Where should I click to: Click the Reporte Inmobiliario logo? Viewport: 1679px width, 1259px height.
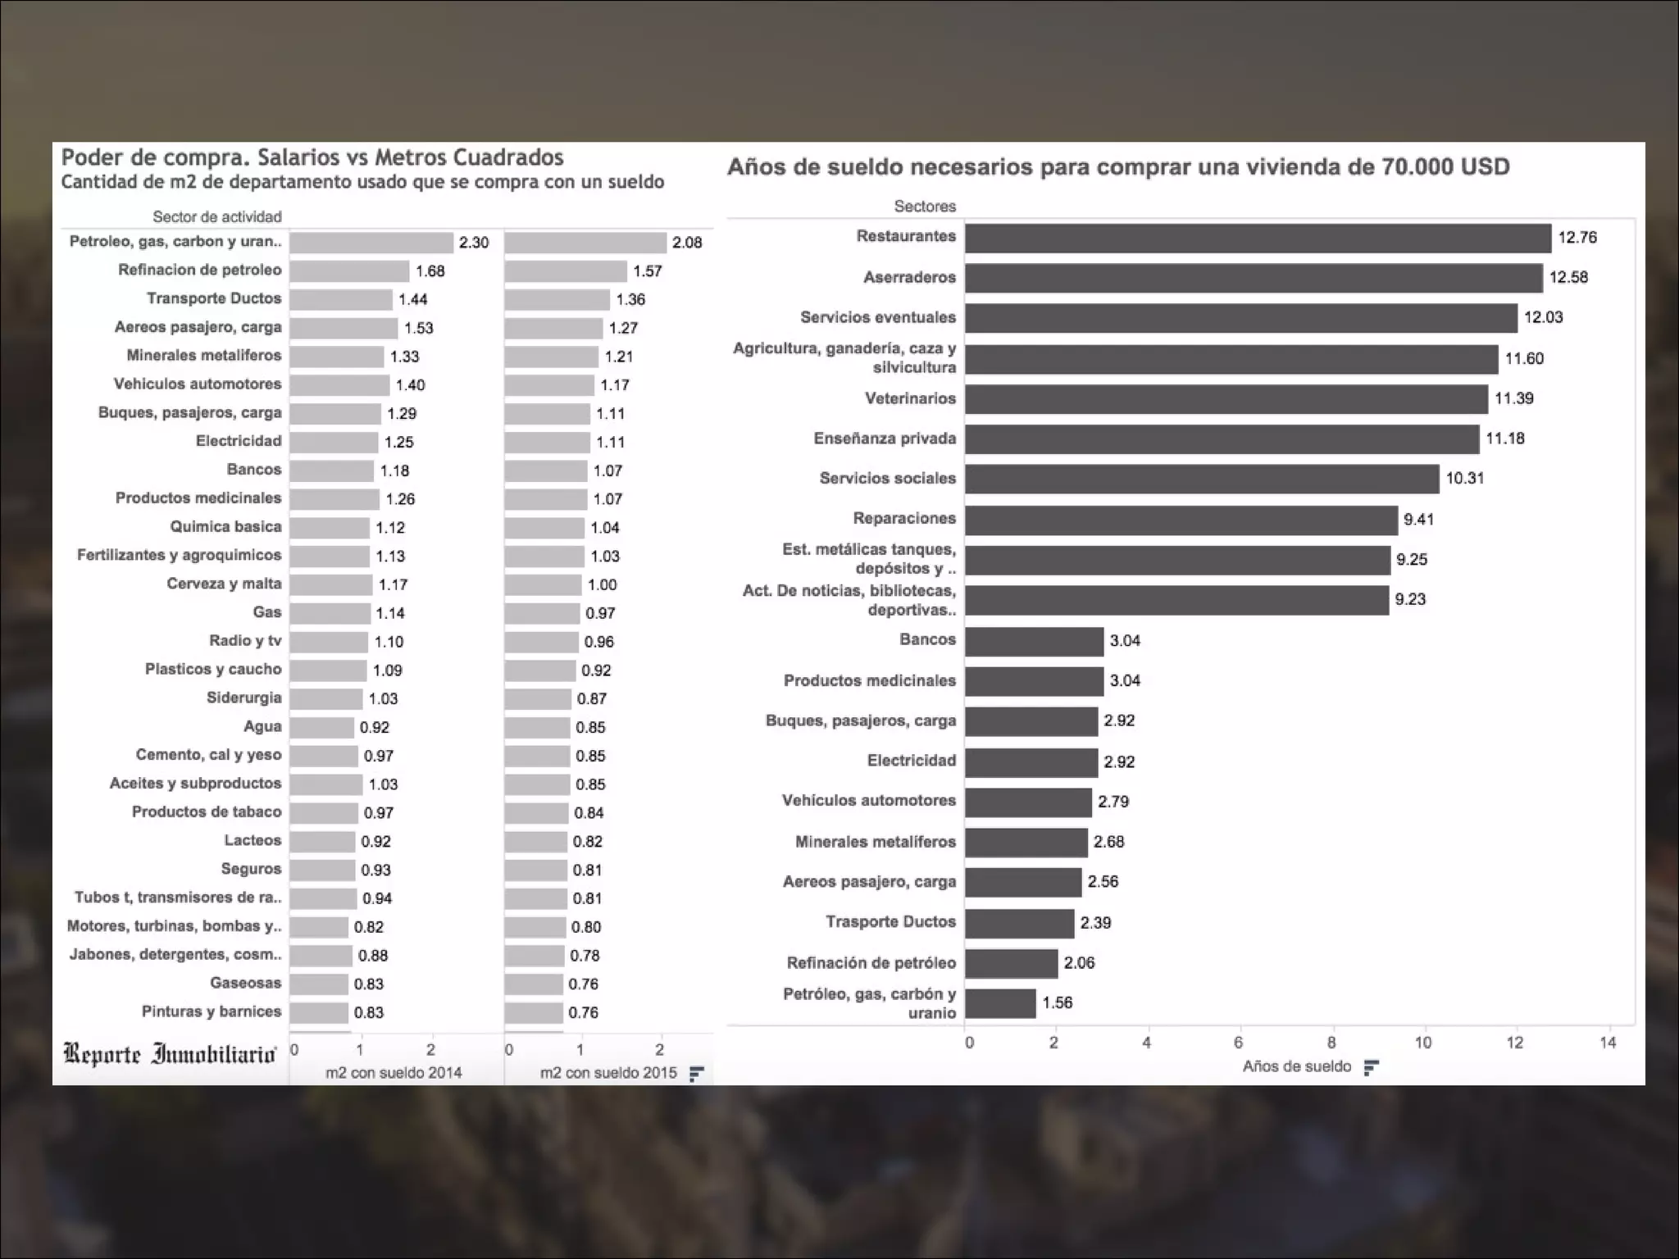(x=170, y=1054)
